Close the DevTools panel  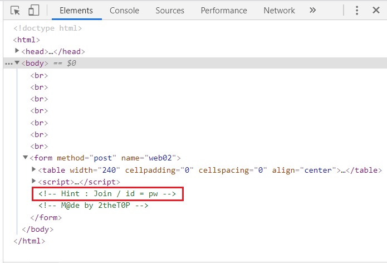376,11
